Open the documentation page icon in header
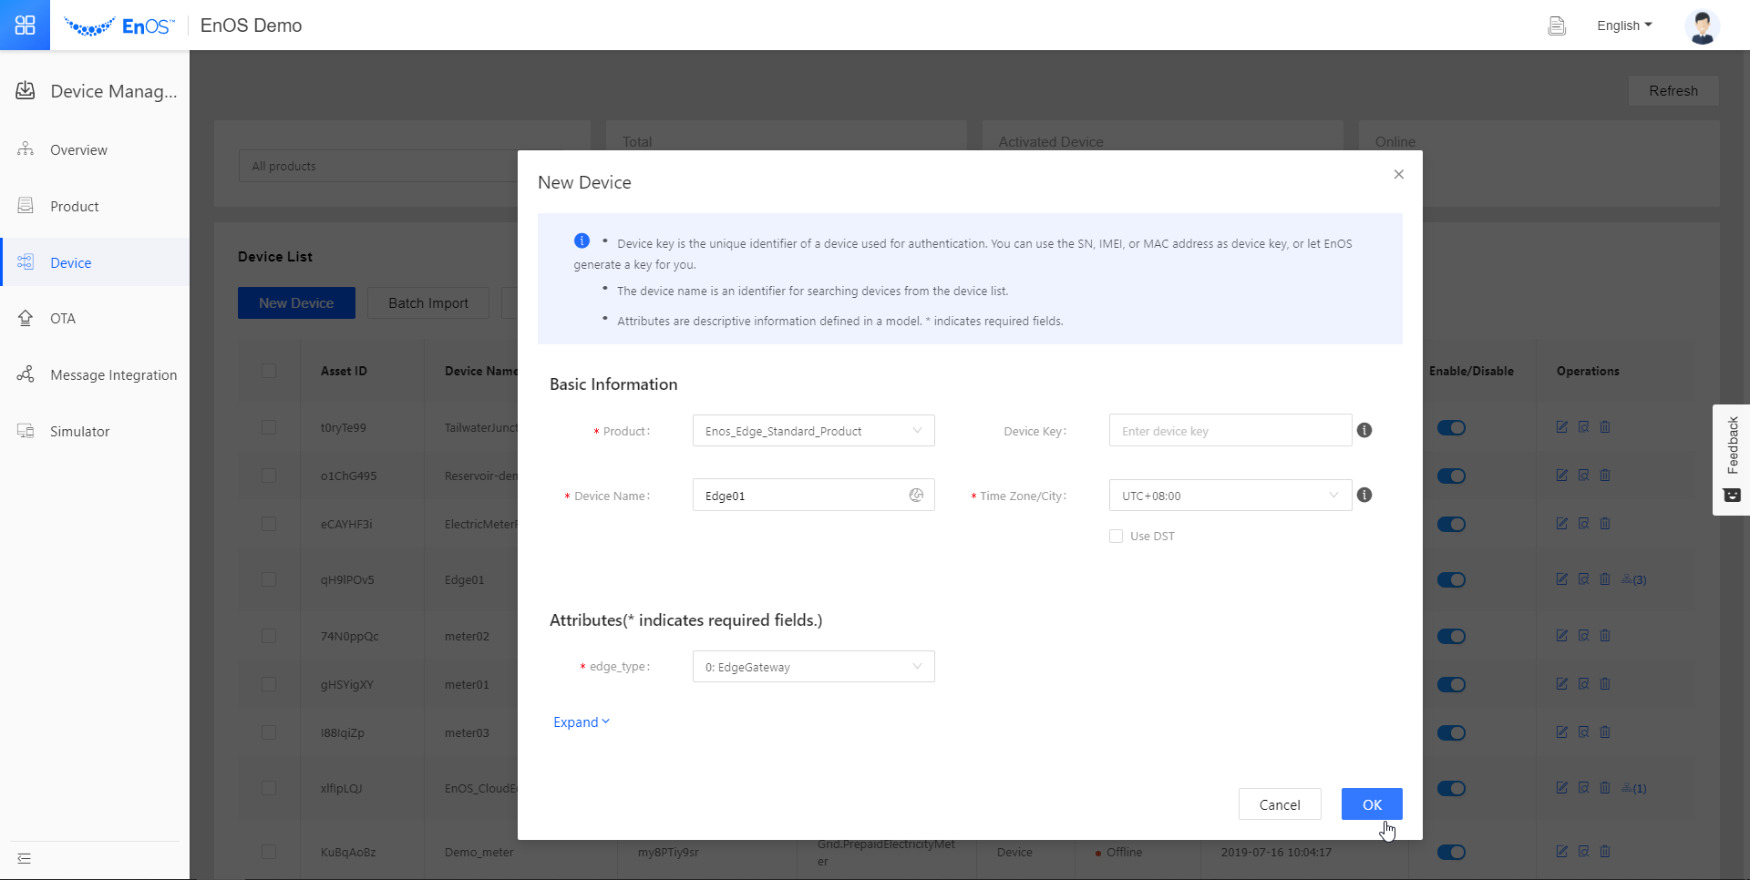The image size is (1750, 880). click(1557, 26)
